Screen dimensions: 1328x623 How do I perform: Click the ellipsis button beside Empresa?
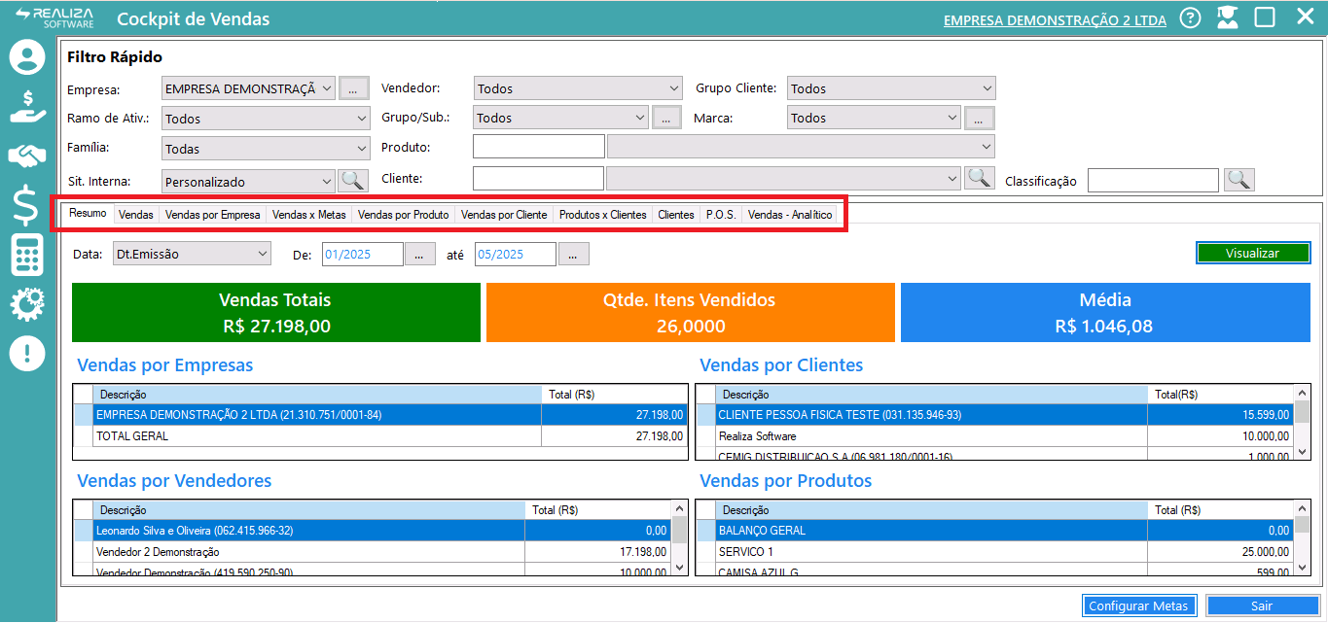pyautogui.click(x=352, y=88)
